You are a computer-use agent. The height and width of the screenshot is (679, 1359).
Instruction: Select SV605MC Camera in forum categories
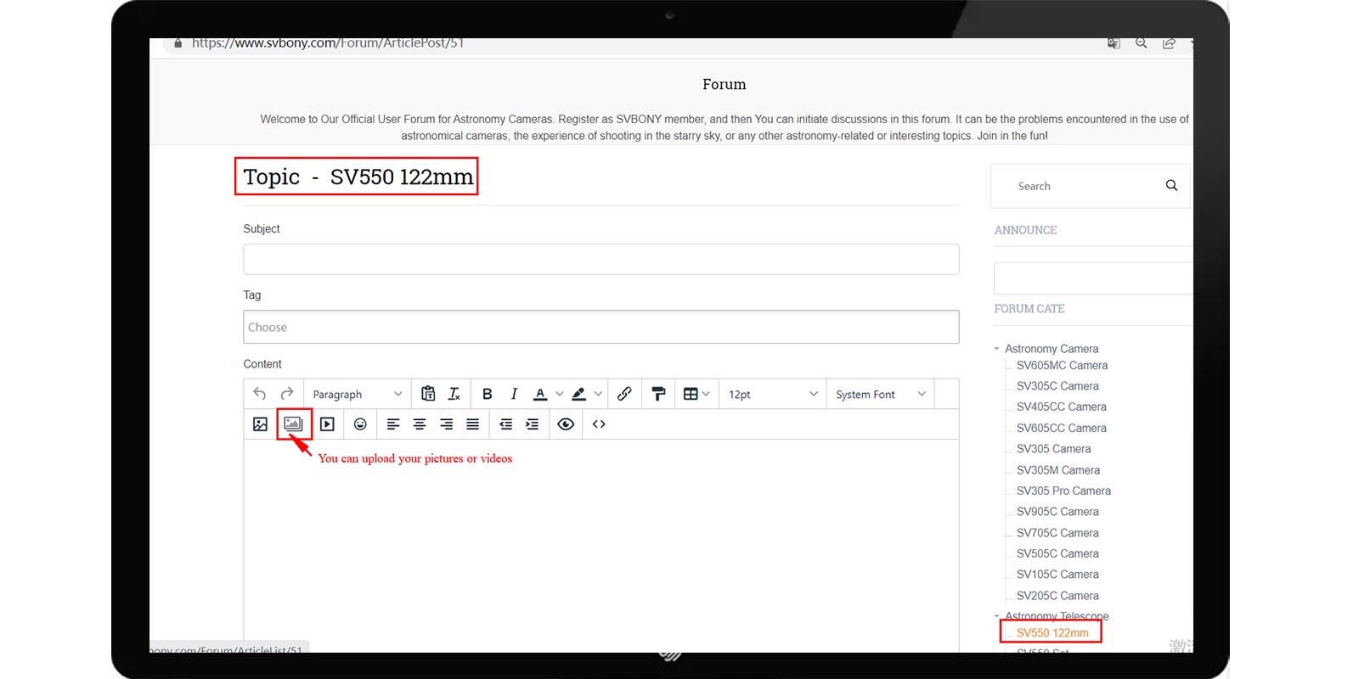pyautogui.click(x=1062, y=366)
